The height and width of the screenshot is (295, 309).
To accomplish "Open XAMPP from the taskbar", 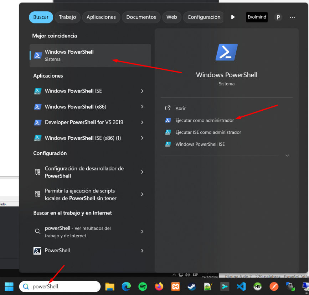I will pyautogui.click(x=175, y=286).
